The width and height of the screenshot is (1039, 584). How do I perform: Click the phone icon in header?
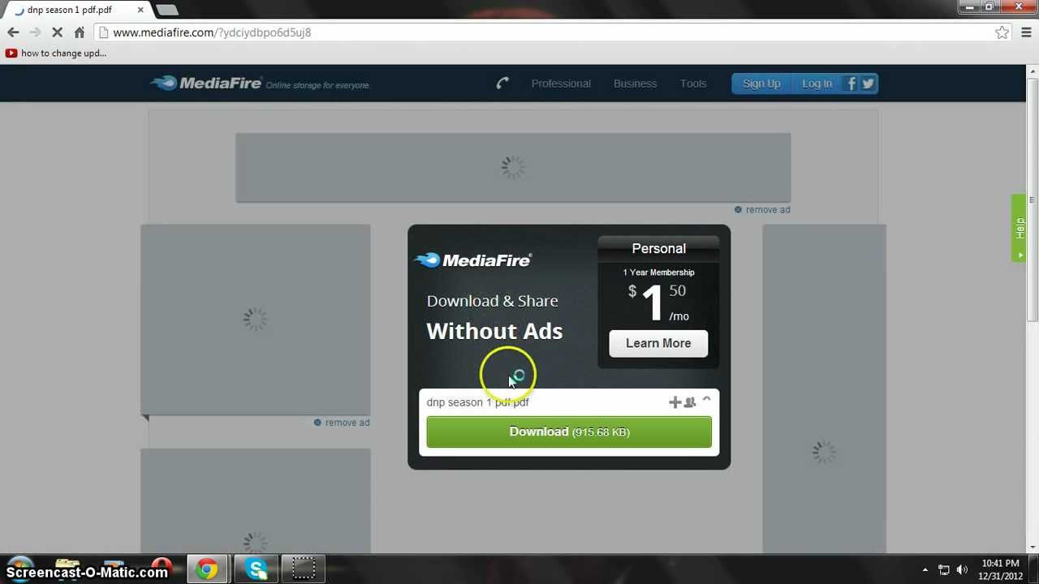pyautogui.click(x=502, y=83)
